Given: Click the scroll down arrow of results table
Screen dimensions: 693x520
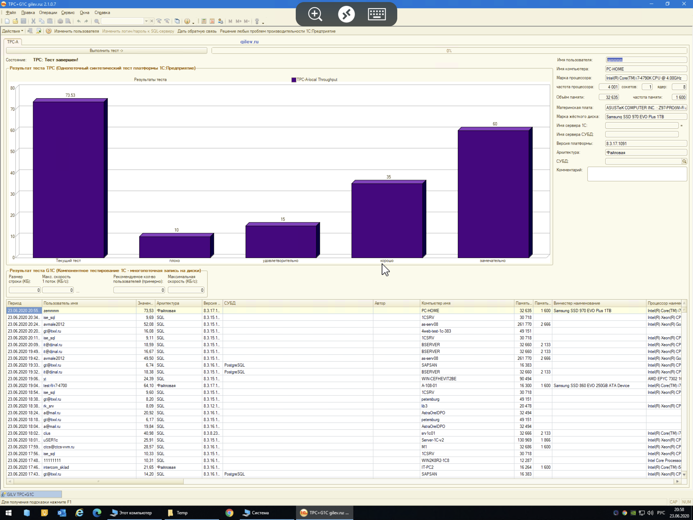Looking at the screenshot, I should click(684, 475).
